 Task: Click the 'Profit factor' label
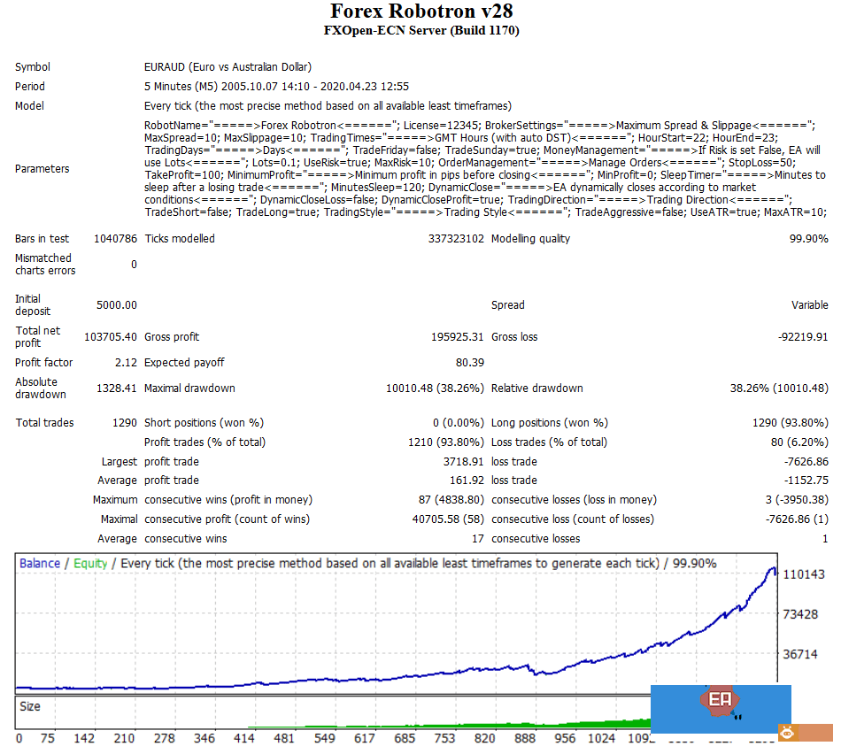44,363
